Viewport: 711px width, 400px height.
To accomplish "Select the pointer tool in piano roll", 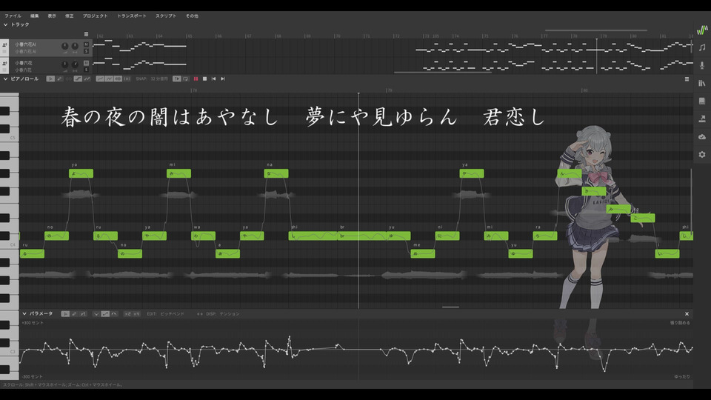I will (50, 79).
